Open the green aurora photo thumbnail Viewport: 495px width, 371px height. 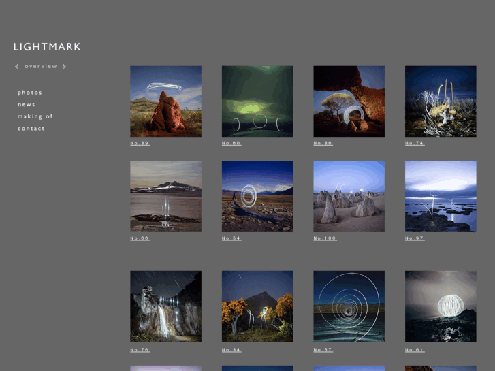tap(257, 101)
